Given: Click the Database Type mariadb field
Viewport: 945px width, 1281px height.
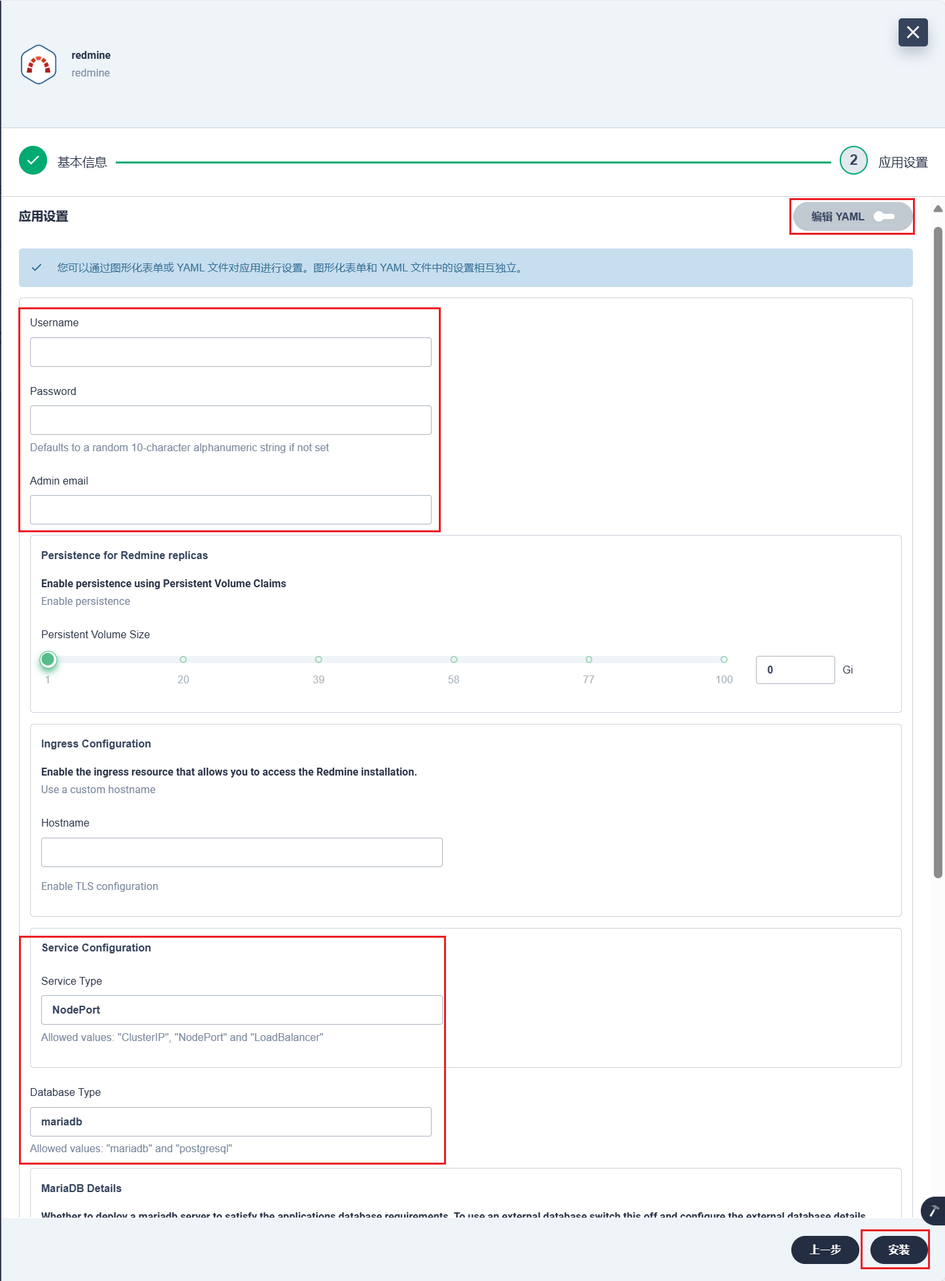Looking at the screenshot, I should [x=230, y=1121].
